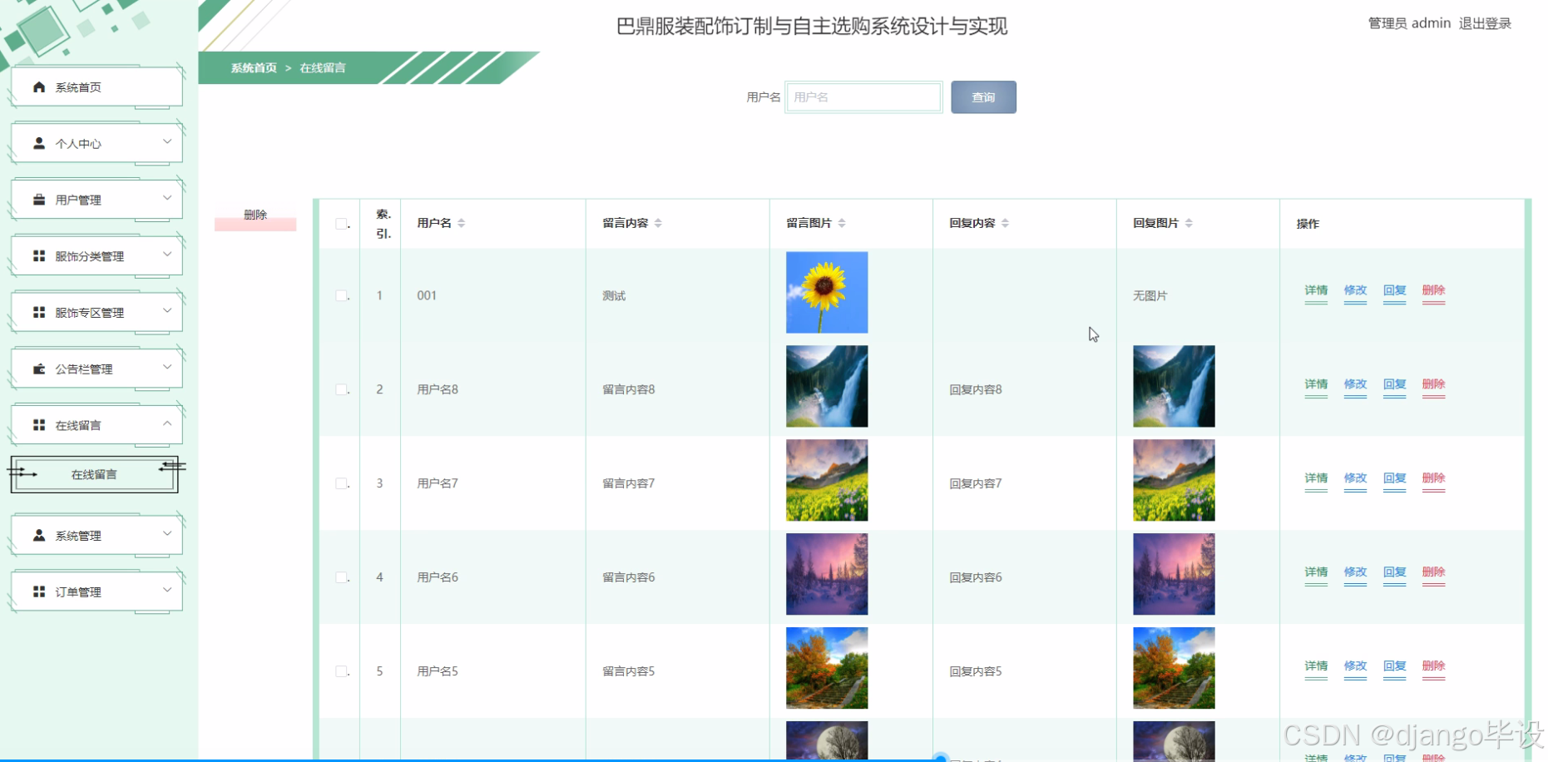Screen dimensions: 1548x762
Task: Click the icon beside 公告栏管理
Action: [x=39, y=369]
